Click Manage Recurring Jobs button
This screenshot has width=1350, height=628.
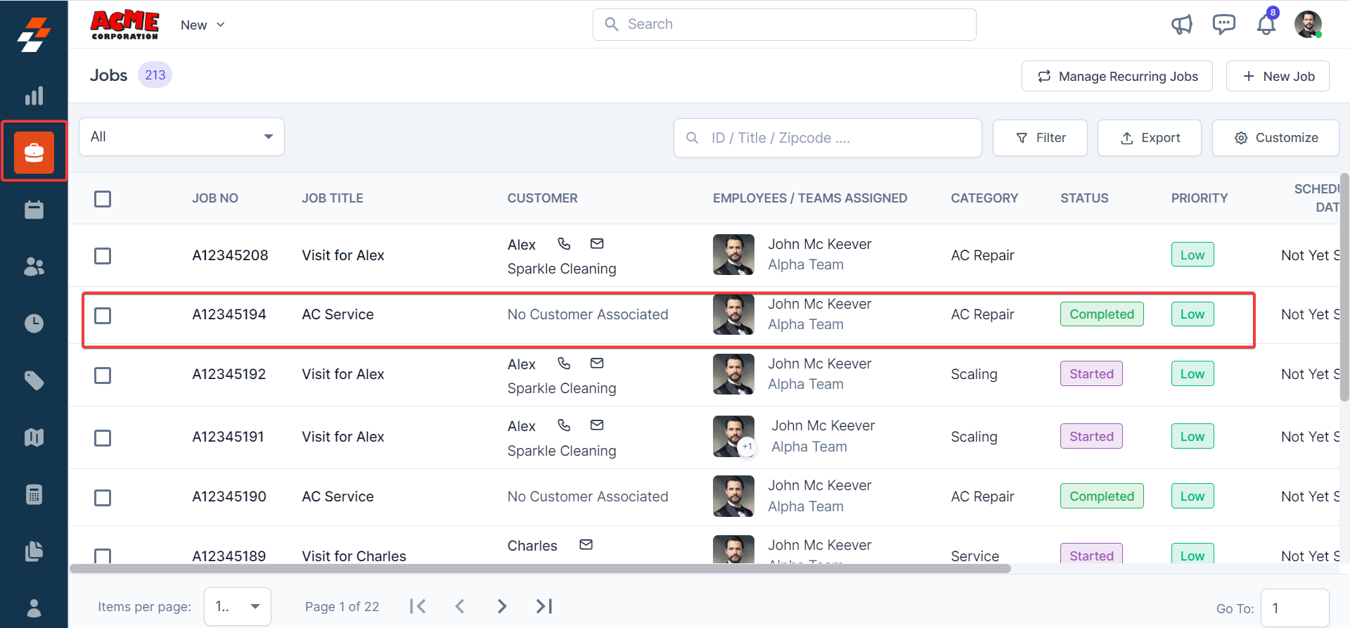1117,76
